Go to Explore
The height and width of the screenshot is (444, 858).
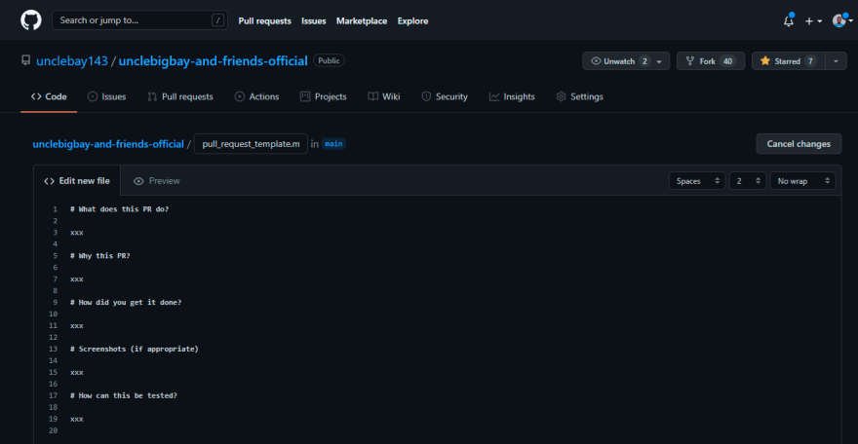tap(412, 20)
